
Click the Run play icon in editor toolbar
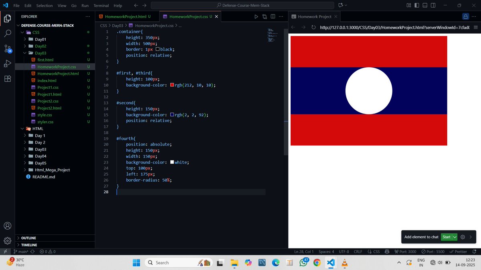[x=257, y=17]
